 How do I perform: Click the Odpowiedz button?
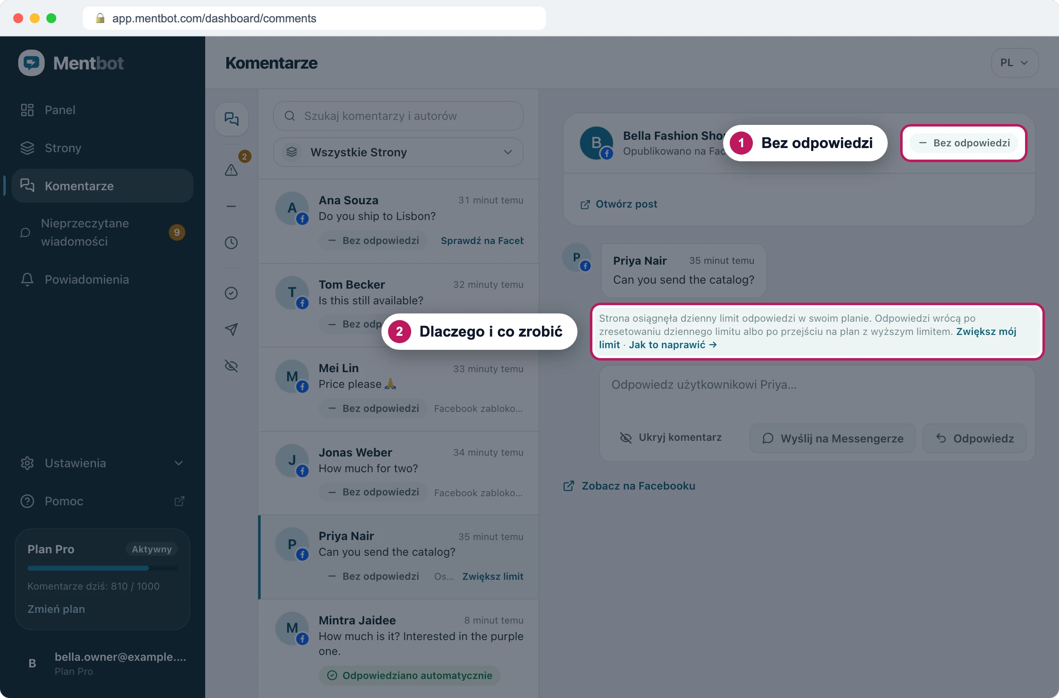click(974, 438)
